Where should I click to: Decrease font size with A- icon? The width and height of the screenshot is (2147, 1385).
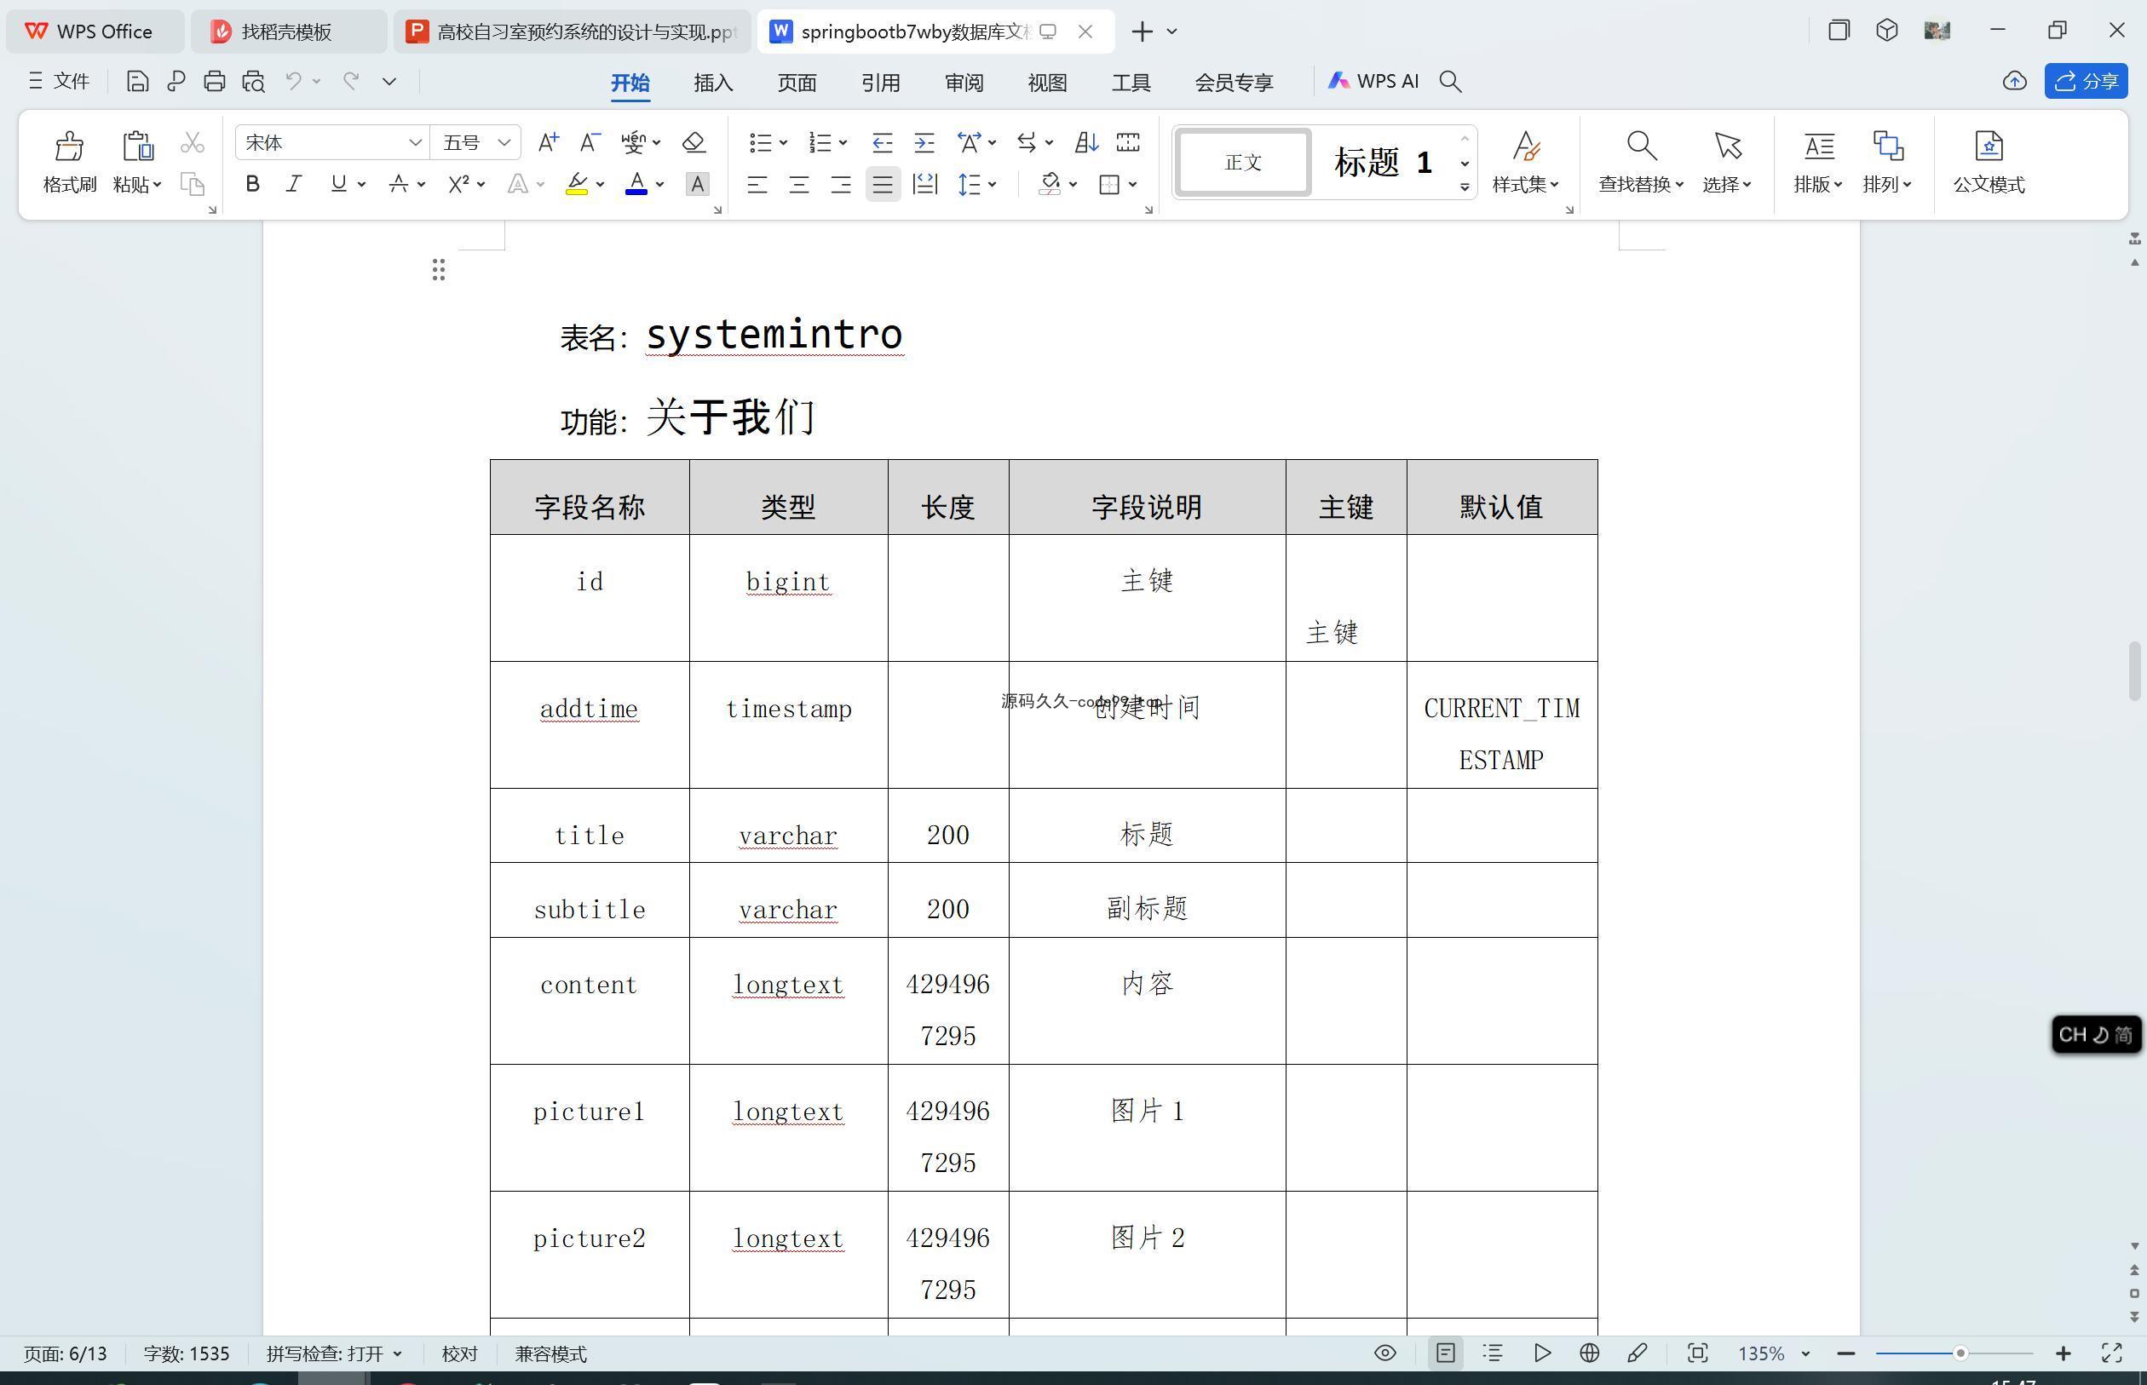pos(589,142)
